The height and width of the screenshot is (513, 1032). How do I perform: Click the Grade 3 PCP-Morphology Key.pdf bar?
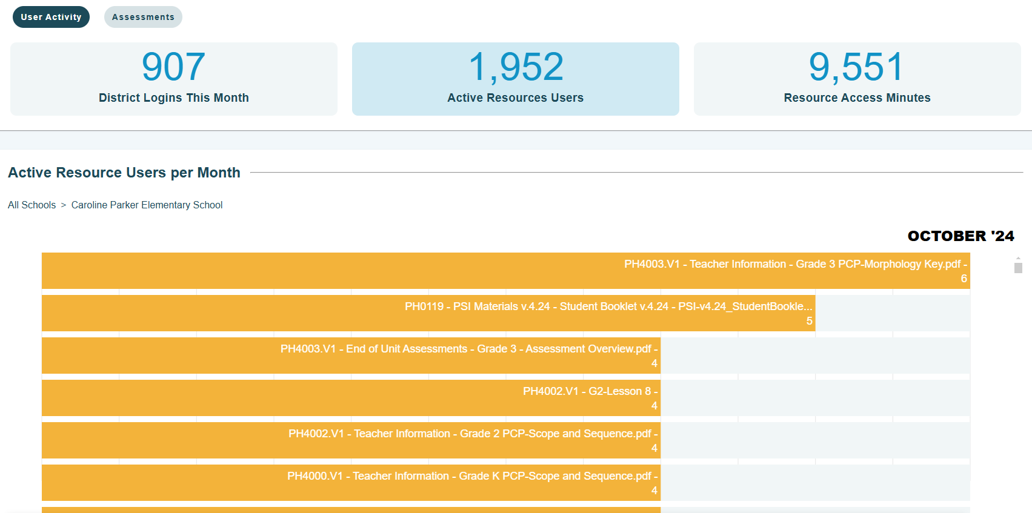(506, 271)
